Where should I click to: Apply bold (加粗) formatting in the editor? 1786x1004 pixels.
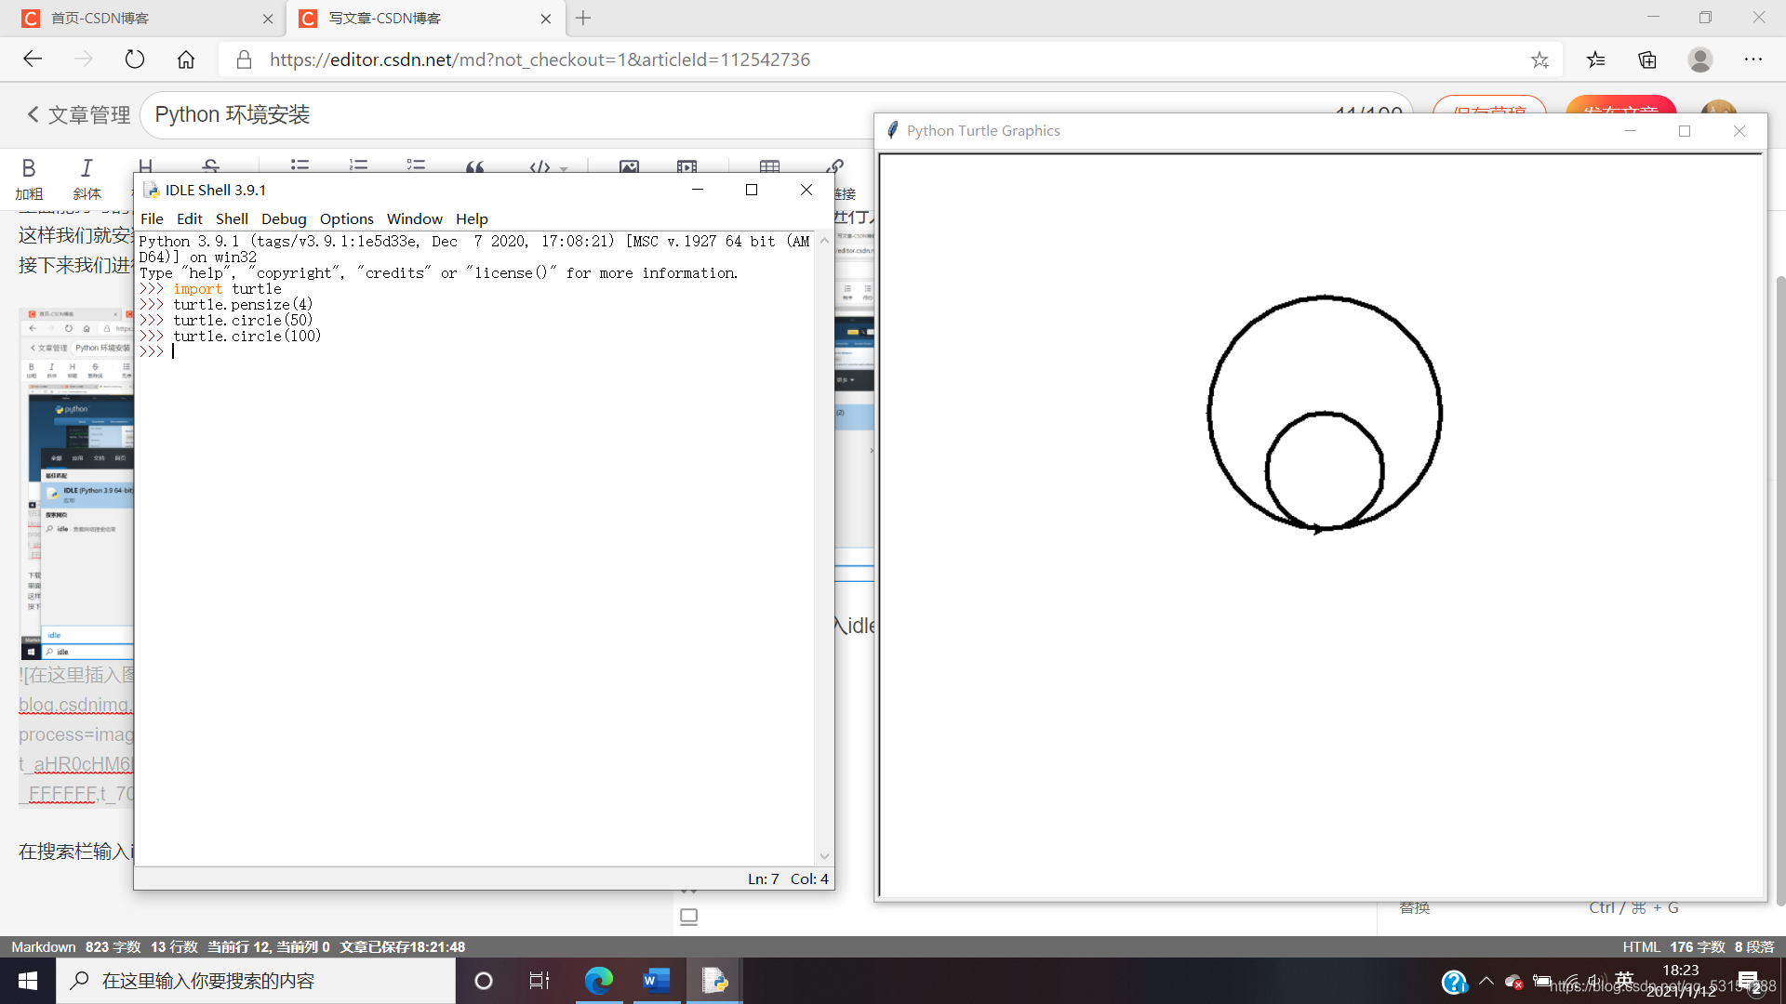pyautogui.click(x=29, y=178)
